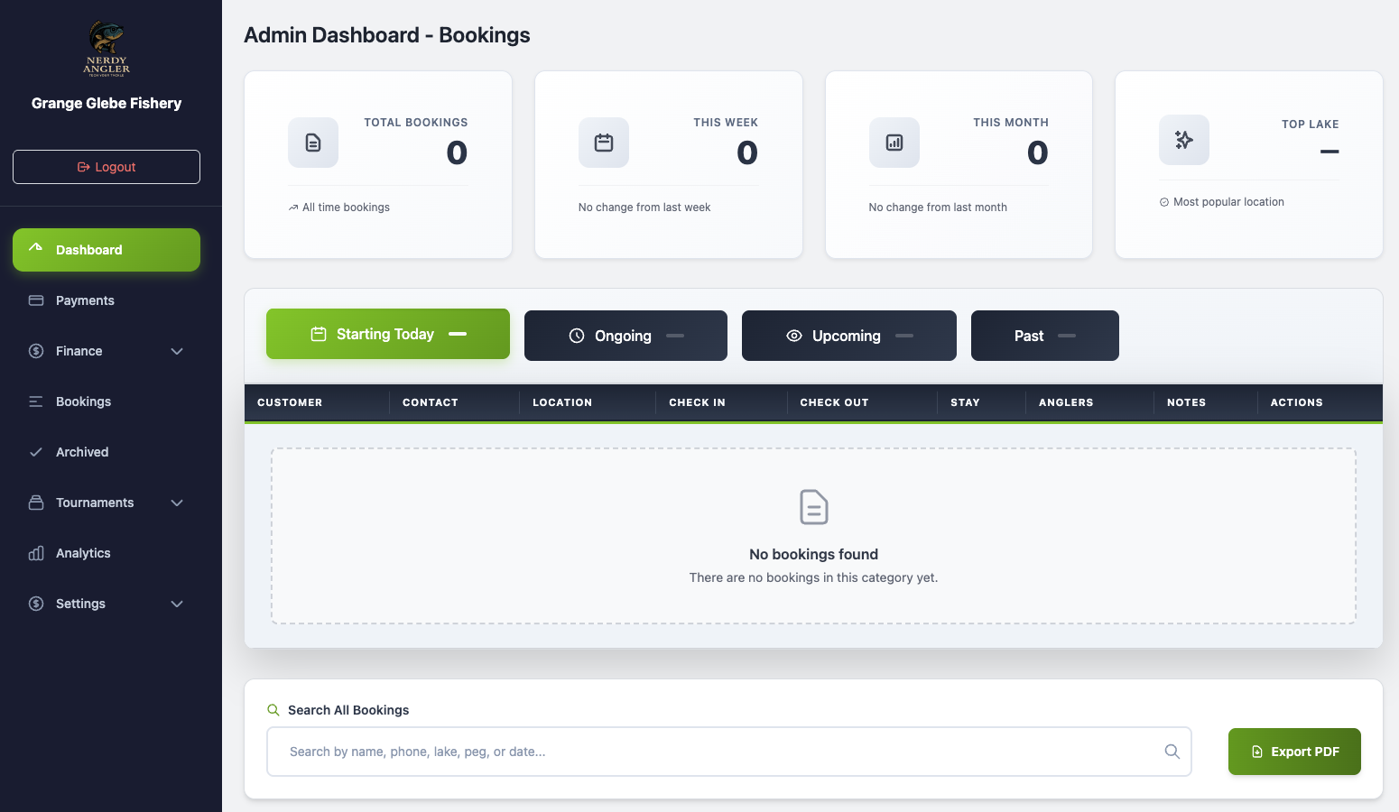Click the Export PDF button
Image resolution: width=1399 pixels, height=812 pixels.
tap(1294, 751)
